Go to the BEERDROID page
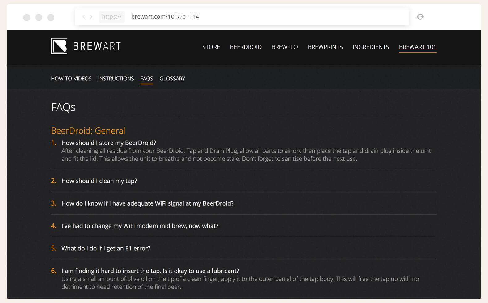Screen dimensions: 488x303 [246, 47]
